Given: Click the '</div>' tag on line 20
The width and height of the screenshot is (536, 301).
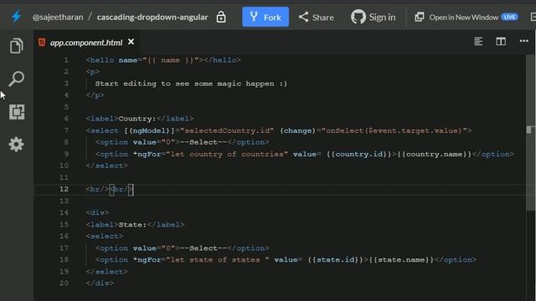Looking at the screenshot, I should coord(100,283).
